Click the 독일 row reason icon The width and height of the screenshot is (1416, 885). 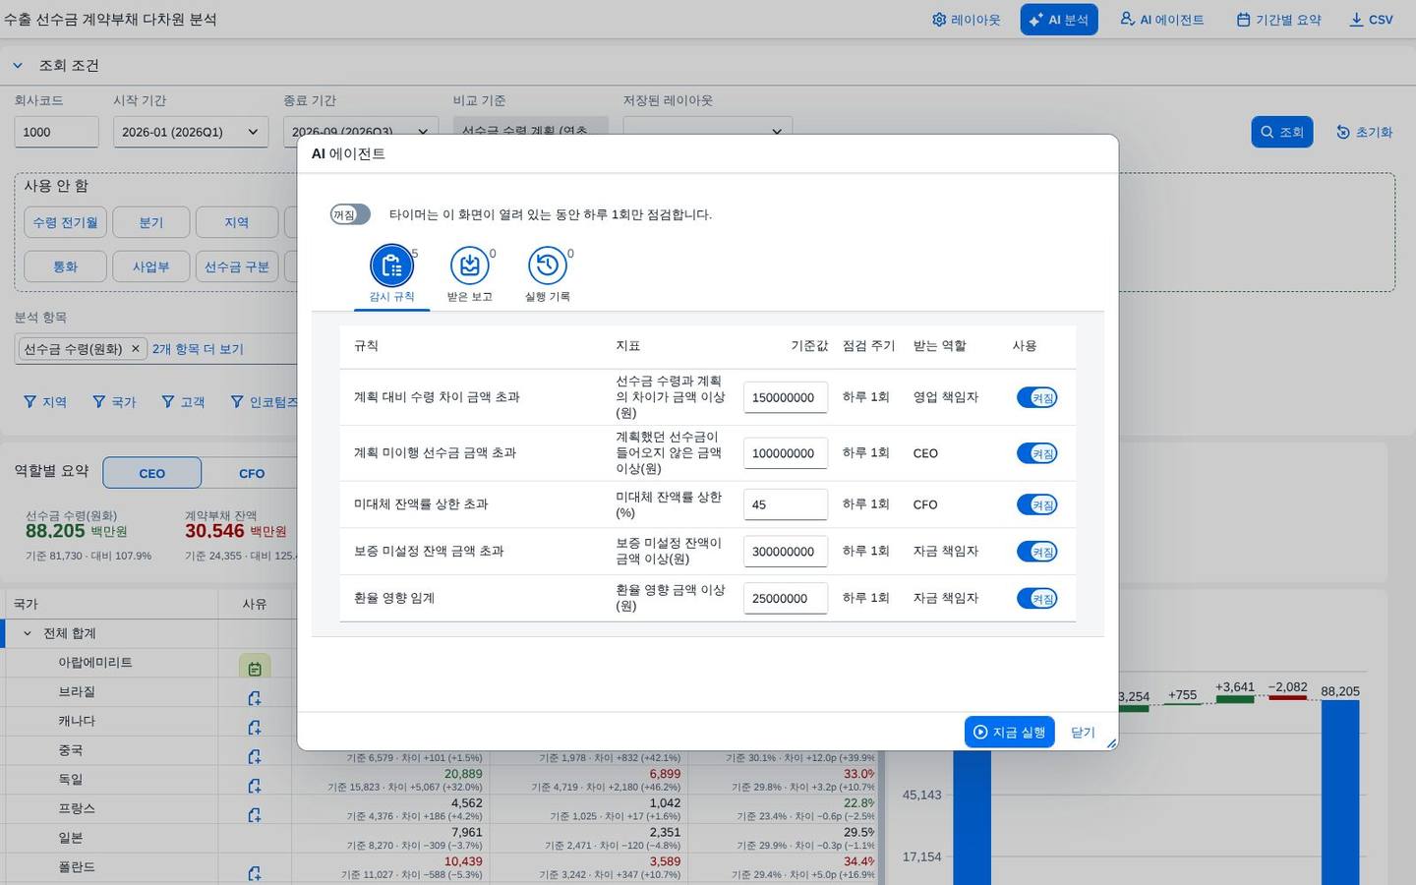tap(255, 786)
